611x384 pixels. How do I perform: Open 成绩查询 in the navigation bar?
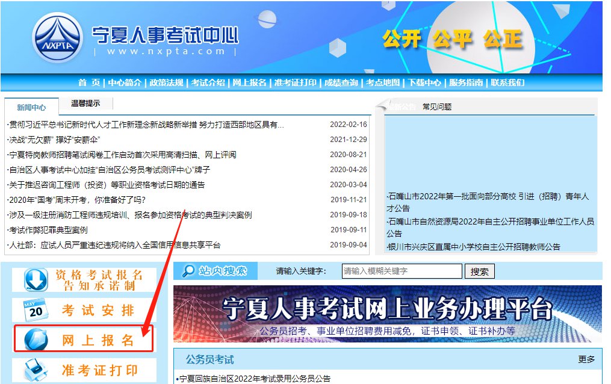coord(341,82)
